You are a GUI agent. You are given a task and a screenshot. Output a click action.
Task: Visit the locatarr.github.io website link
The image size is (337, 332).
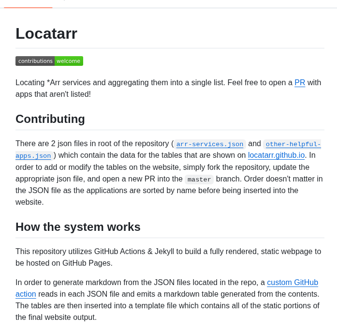(x=276, y=155)
